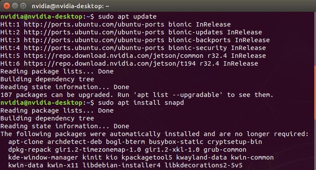This screenshot has height=170, width=316.
Task: Click the Hit:1 bionic InRelease line
Action: tap(115, 24)
